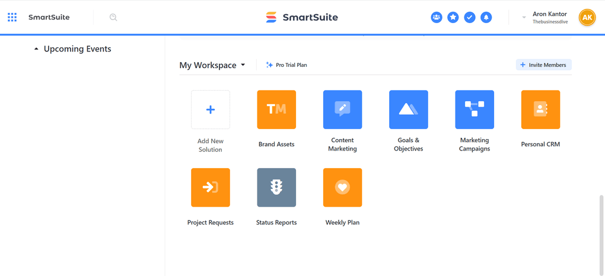Click the AK user avatar
Image resolution: width=605 pixels, height=276 pixels.
(x=587, y=17)
